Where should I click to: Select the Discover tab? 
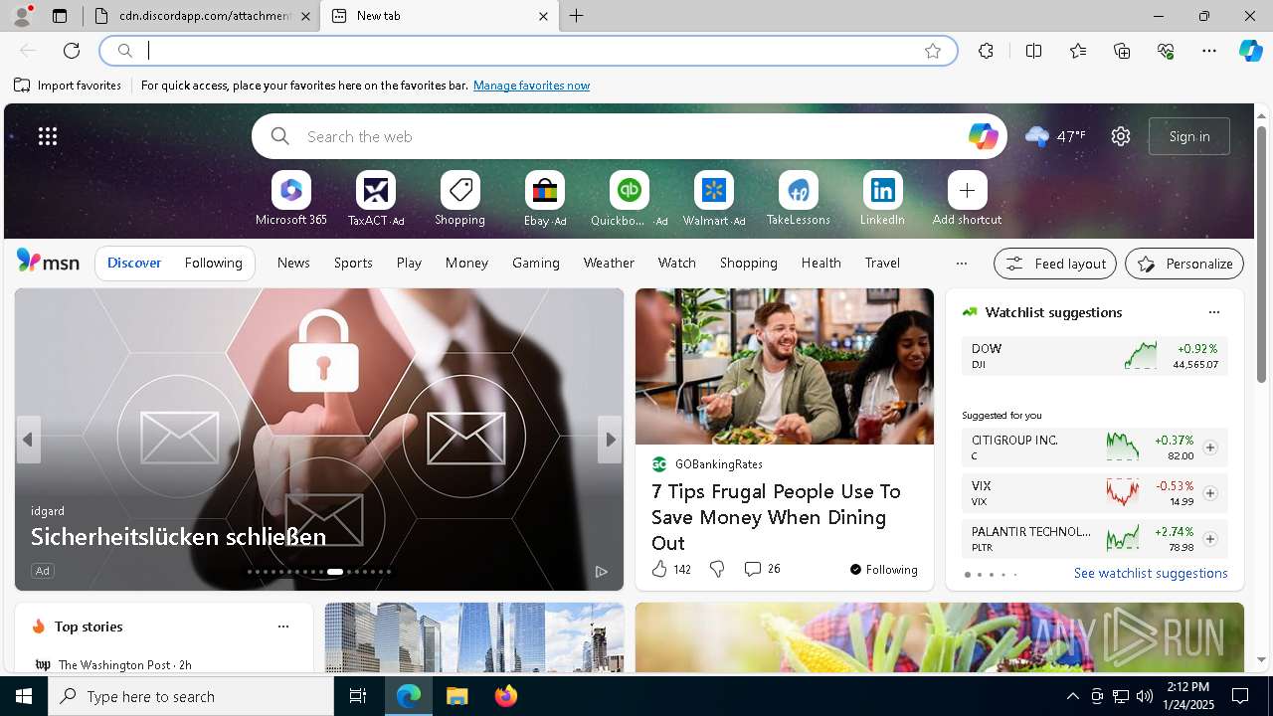[134, 263]
